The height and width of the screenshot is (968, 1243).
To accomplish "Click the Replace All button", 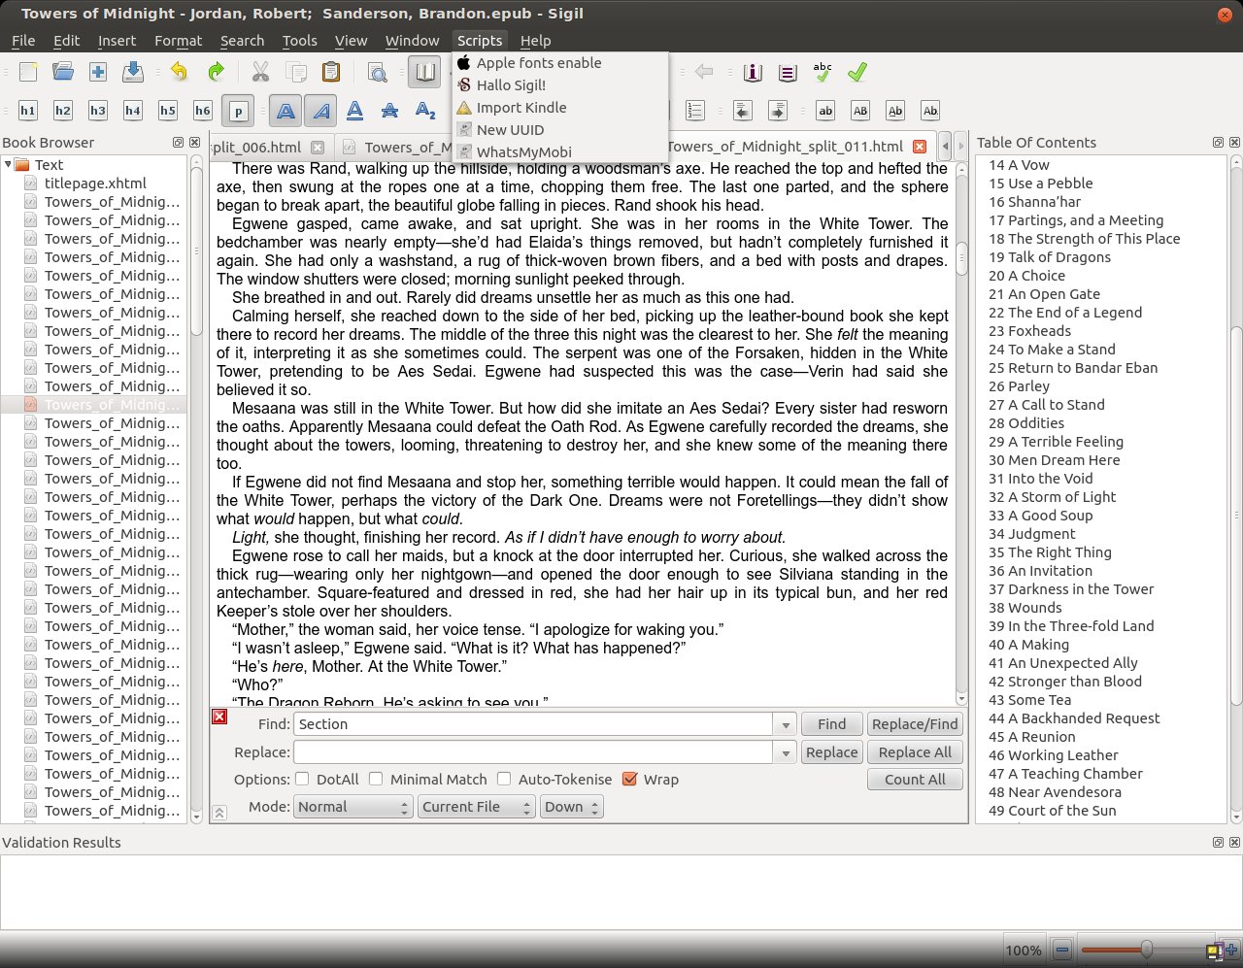I will coord(915,752).
